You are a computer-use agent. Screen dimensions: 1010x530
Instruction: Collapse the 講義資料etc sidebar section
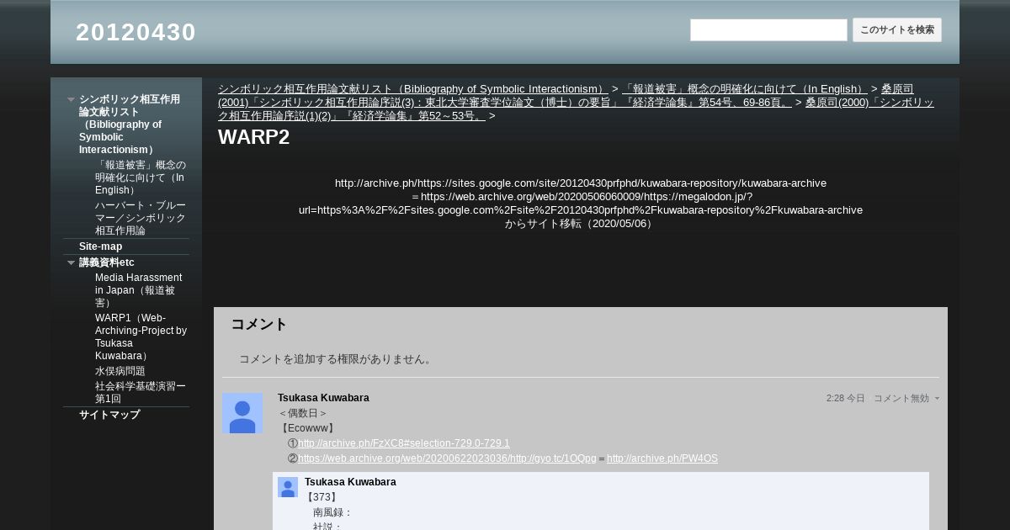pos(72,262)
